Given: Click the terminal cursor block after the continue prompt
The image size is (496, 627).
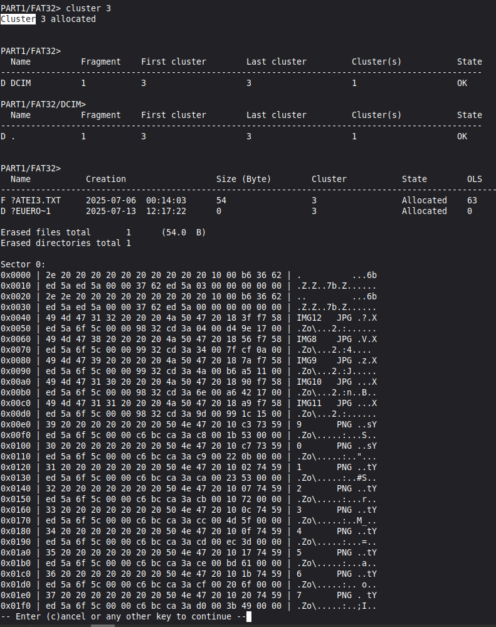Looking at the screenshot, I should tap(249, 616).
